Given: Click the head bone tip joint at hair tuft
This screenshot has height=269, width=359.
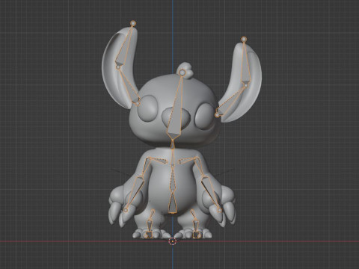Looking at the screenshot, I should [x=182, y=72].
